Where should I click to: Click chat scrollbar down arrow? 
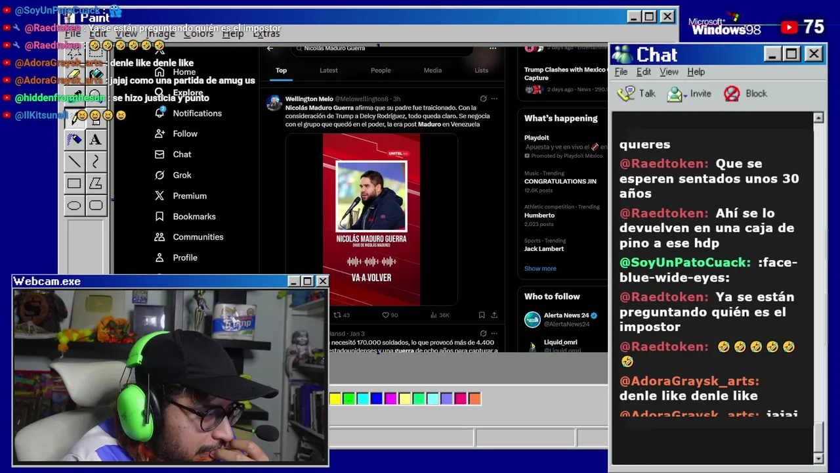tap(818, 458)
